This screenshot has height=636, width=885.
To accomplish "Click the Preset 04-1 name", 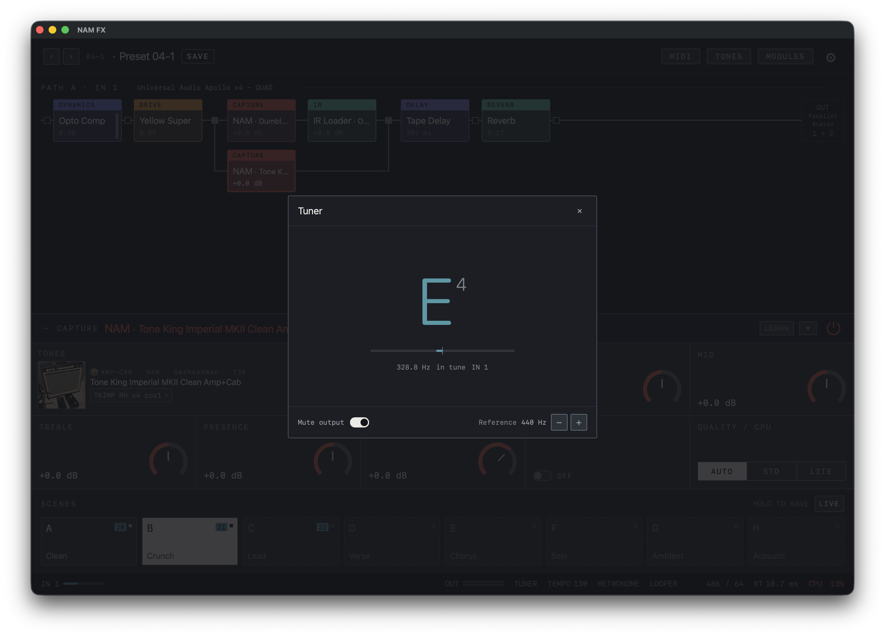I will 147,57.
